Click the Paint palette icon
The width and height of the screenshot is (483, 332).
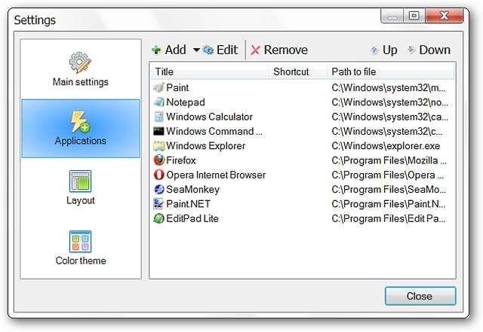click(158, 87)
